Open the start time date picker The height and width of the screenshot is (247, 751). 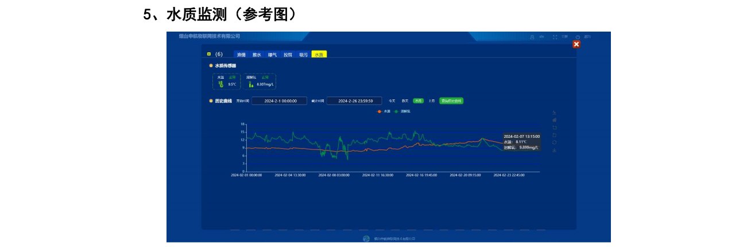coord(281,101)
